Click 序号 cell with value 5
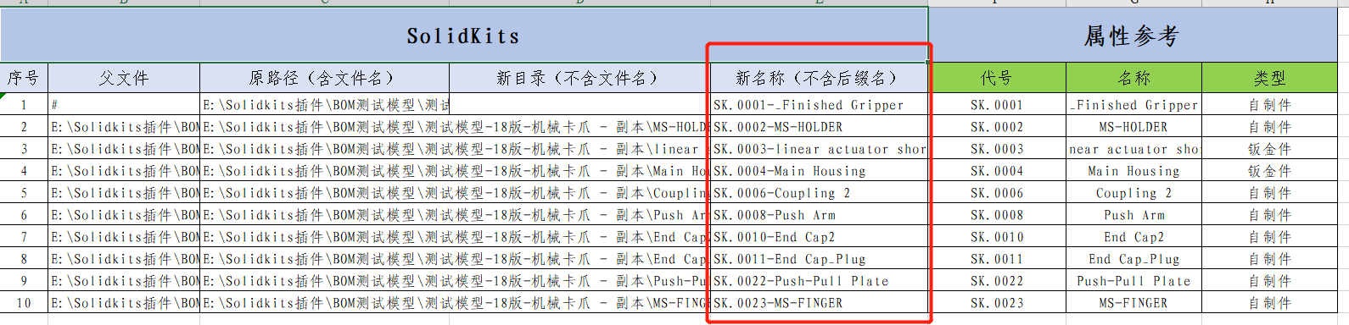The height and width of the screenshot is (325, 1349). coord(24,193)
